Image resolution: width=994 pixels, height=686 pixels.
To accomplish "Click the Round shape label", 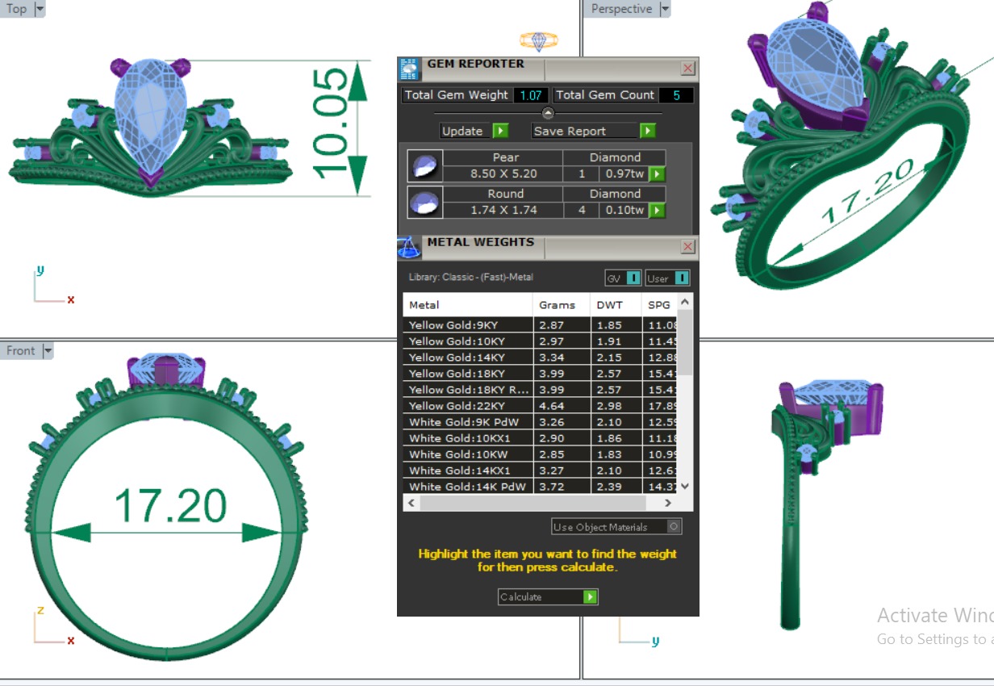I will (x=506, y=194).
